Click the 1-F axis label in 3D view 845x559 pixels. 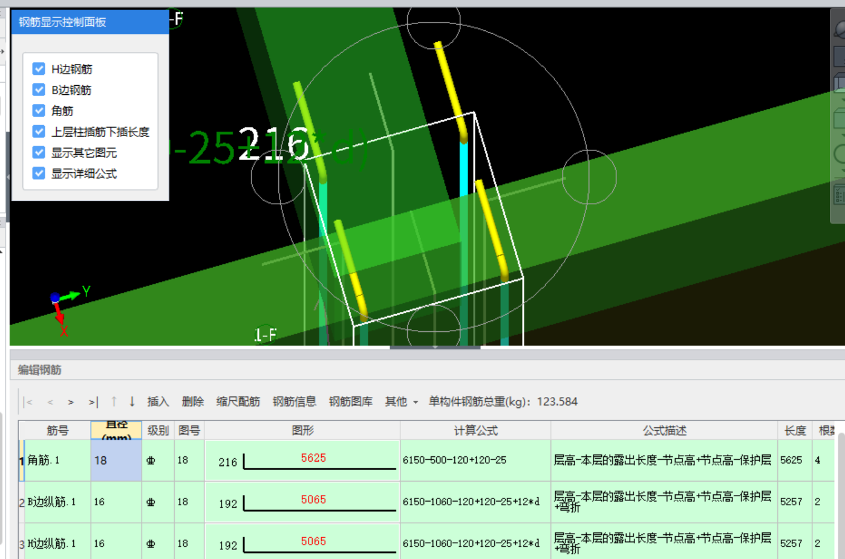click(x=265, y=335)
